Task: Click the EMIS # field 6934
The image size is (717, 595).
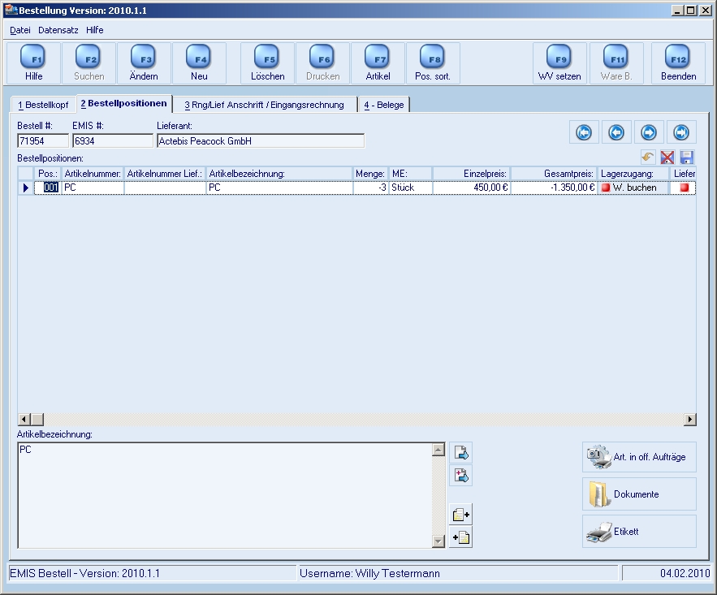Action: [x=113, y=140]
